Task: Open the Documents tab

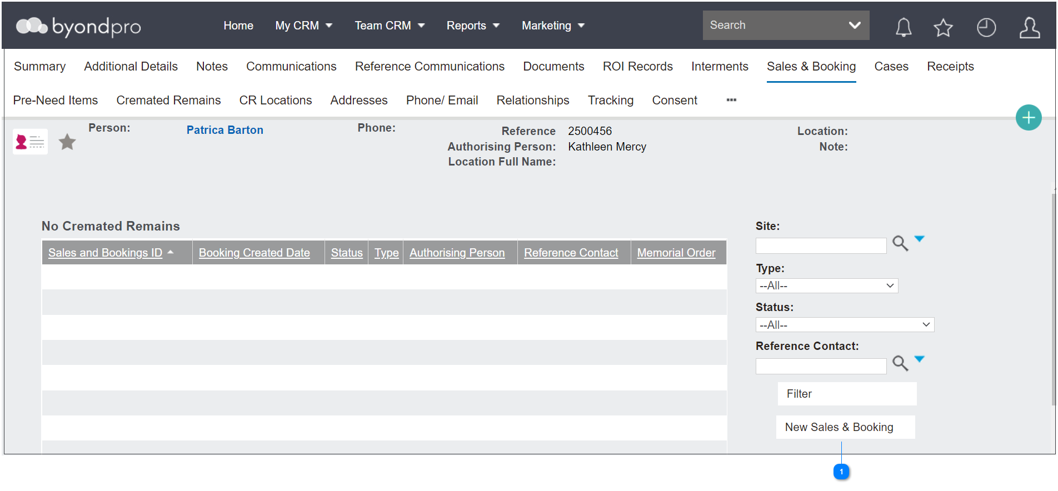Action: (x=553, y=67)
